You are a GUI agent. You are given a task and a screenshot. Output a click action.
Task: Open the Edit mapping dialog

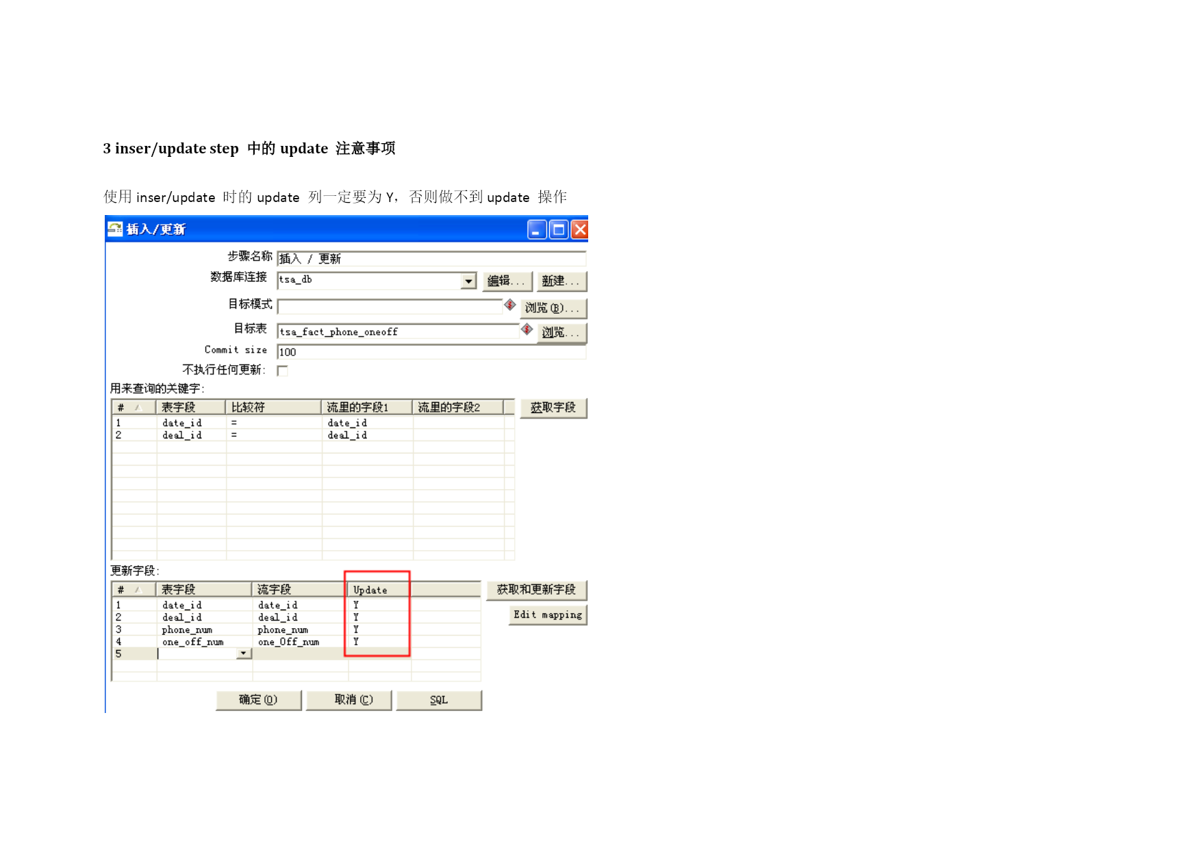[x=548, y=615]
